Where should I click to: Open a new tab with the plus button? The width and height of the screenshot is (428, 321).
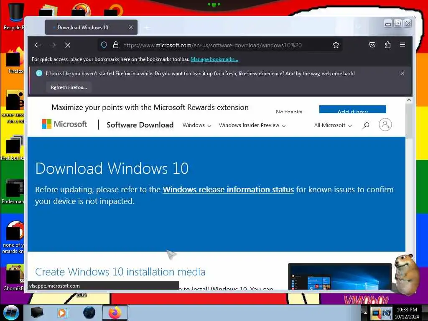click(147, 28)
